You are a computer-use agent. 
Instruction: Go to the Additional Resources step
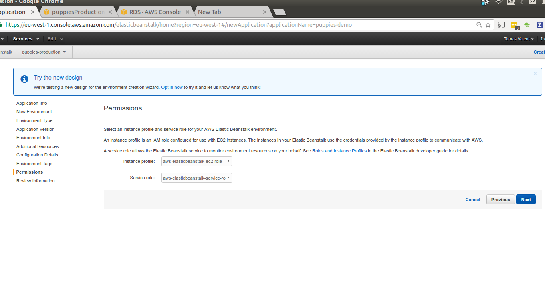coord(38,146)
